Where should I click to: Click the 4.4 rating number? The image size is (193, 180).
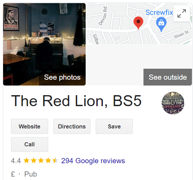tap(16, 161)
